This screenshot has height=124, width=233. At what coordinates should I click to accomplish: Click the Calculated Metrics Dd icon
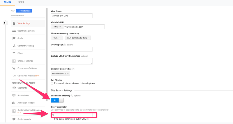(x=14, y=76)
